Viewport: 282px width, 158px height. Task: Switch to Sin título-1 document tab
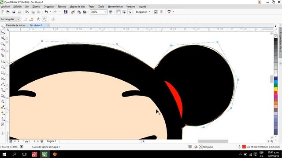36,25
